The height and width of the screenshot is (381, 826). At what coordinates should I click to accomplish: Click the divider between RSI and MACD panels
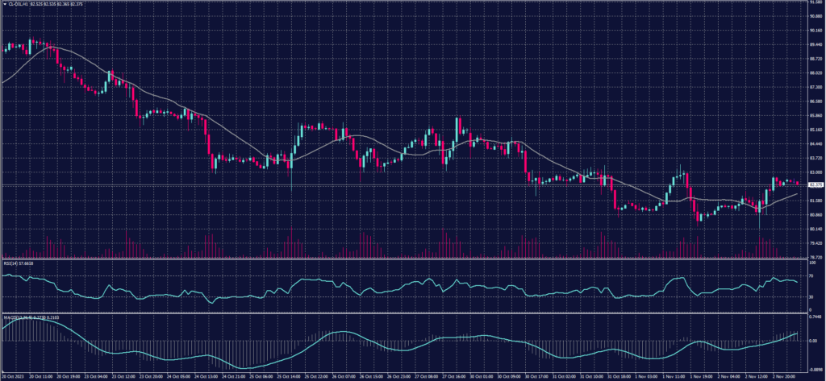[x=403, y=312]
